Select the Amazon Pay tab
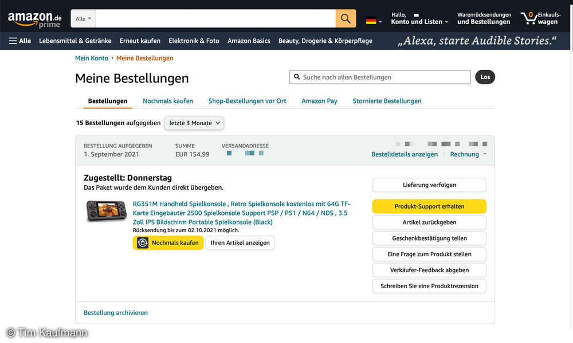This screenshot has width=573, height=343. coord(319,101)
